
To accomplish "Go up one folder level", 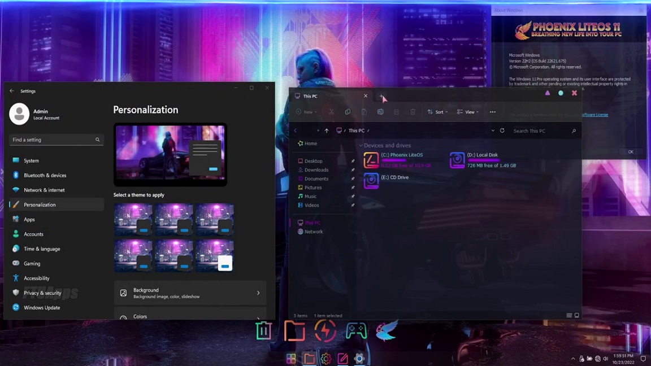I will tap(327, 130).
